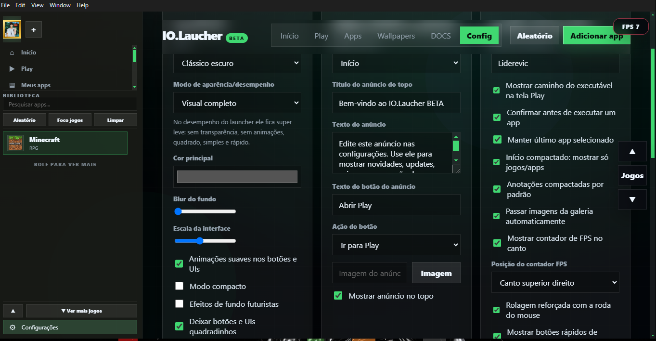Viewport: 656px width, 341px height.
Task: Toggle Confirmar antes de executar um app
Action: [497, 118]
